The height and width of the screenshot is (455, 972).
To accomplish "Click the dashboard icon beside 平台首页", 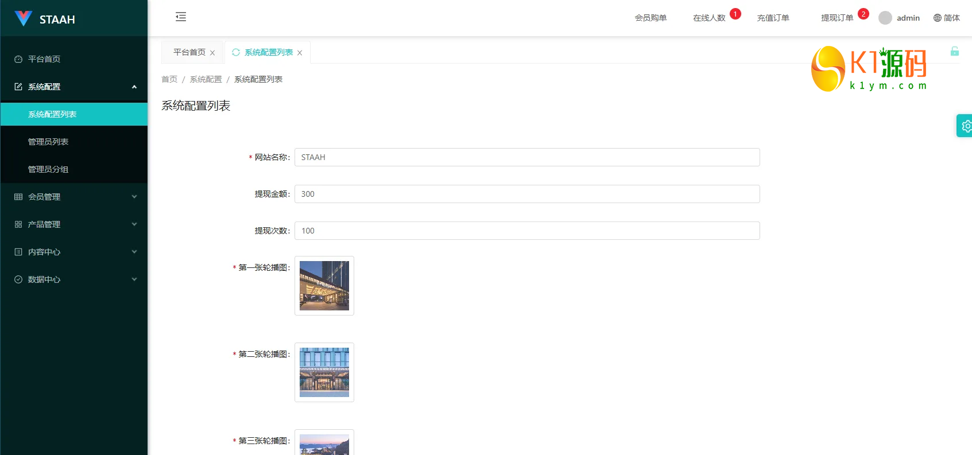I will tap(18, 59).
